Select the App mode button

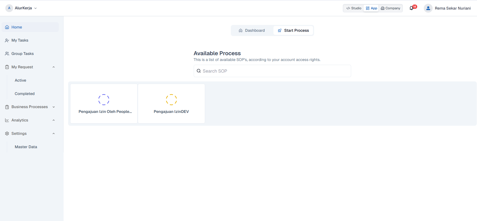[371, 8]
